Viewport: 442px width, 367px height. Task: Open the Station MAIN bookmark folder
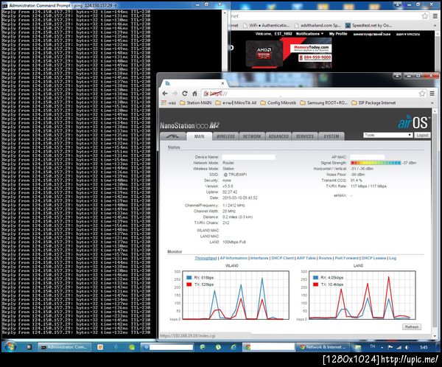[x=196, y=102]
